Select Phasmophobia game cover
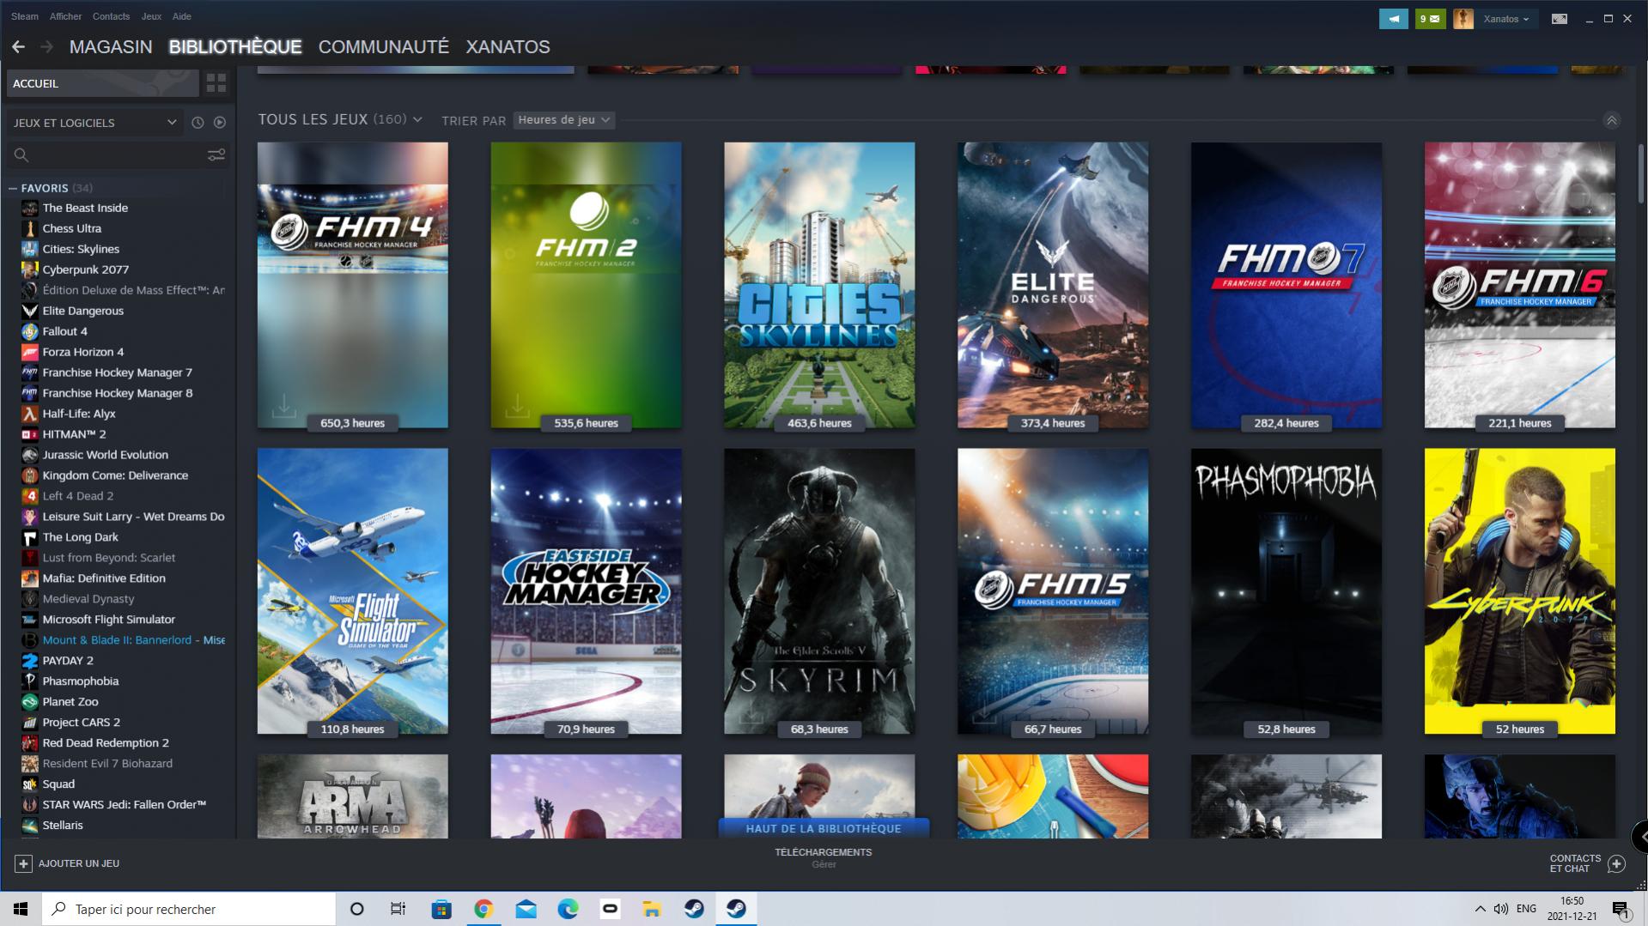1648x926 pixels. tap(1286, 591)
